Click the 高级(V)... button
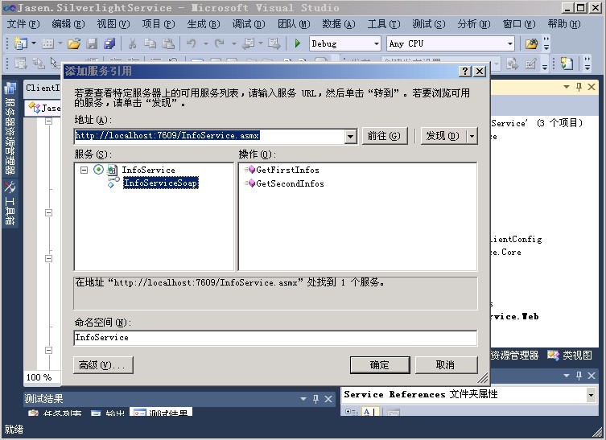This screenshot has width=606, height=440. [x=103, y=365]
